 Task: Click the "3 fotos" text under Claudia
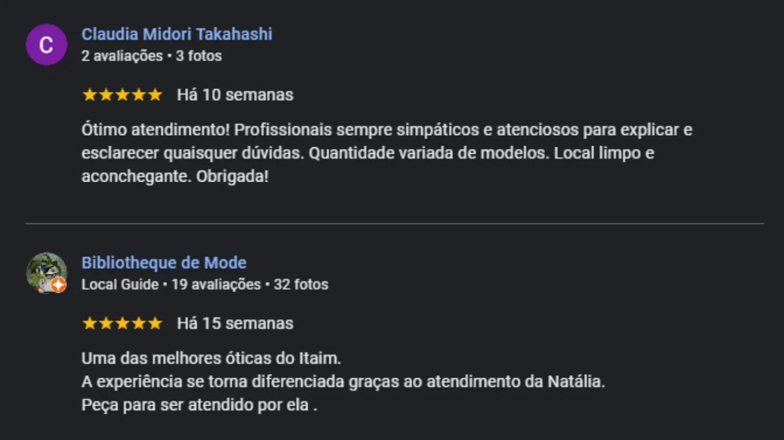[x=199, y=56]
